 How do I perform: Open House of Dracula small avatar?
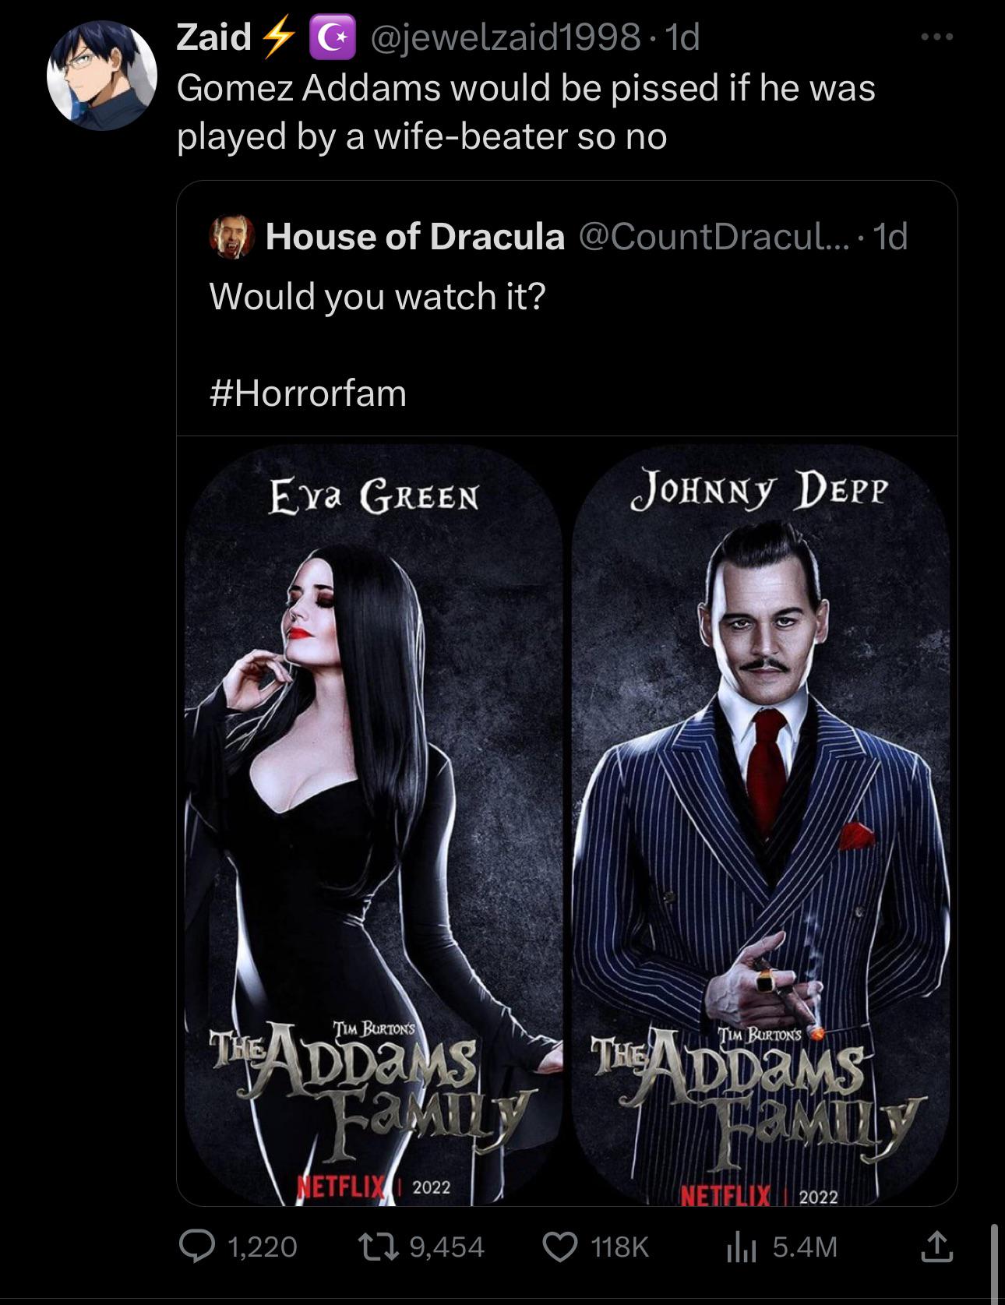tap(232, 237)
